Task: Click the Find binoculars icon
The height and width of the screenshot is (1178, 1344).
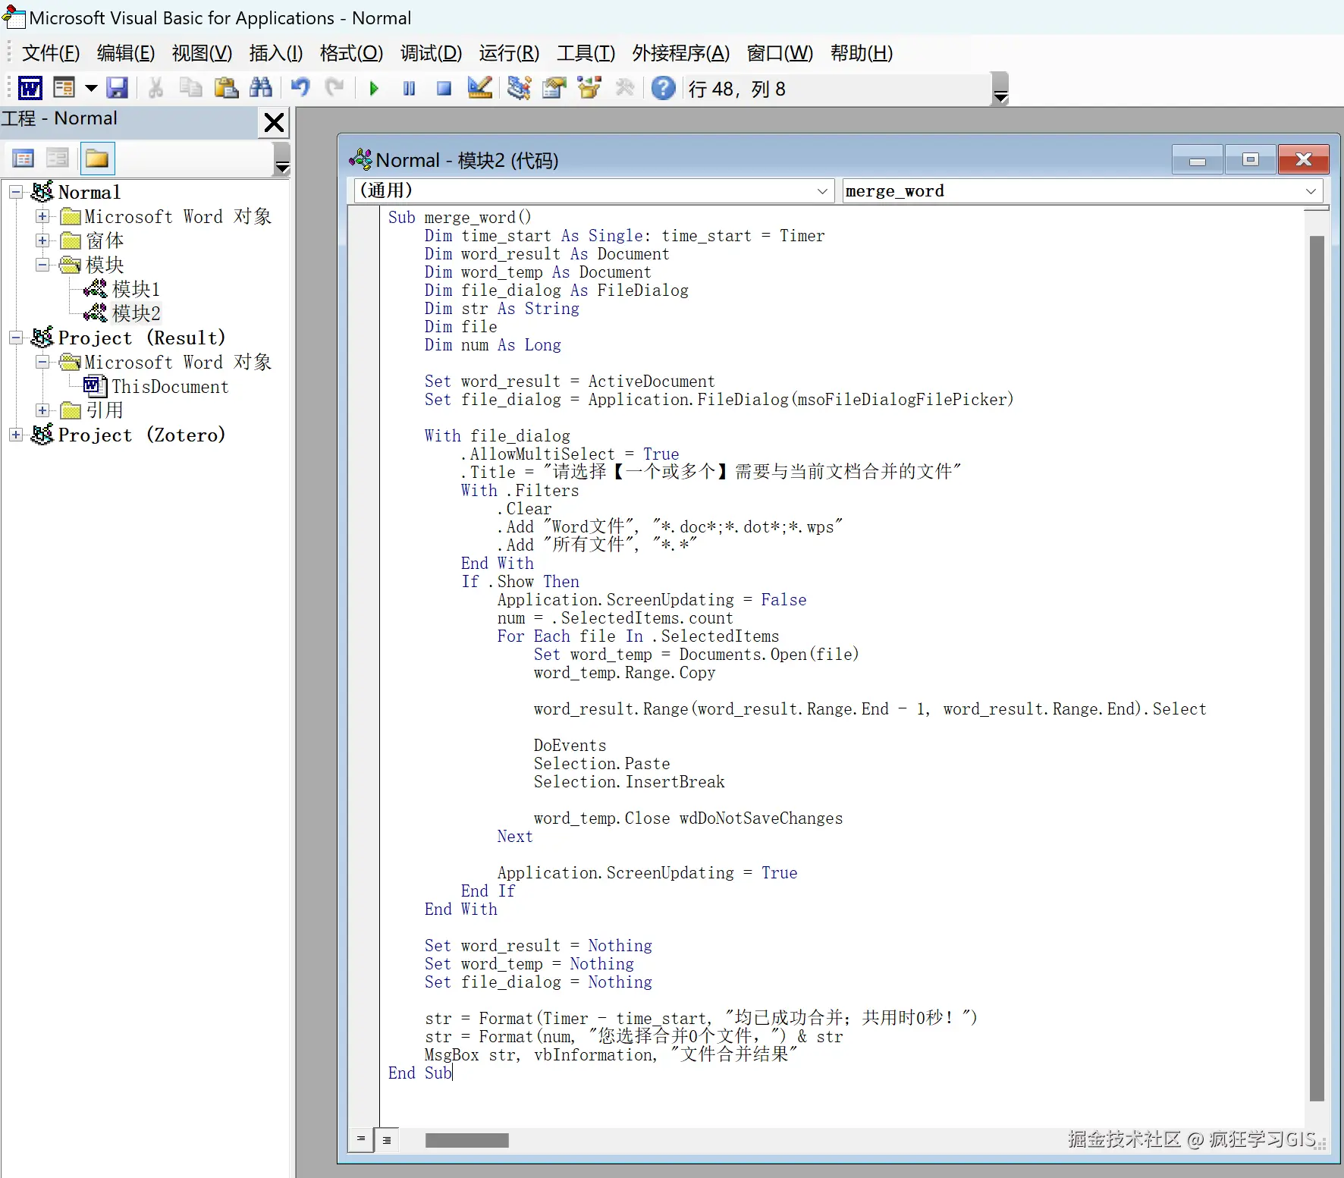Action: point(260,88)
